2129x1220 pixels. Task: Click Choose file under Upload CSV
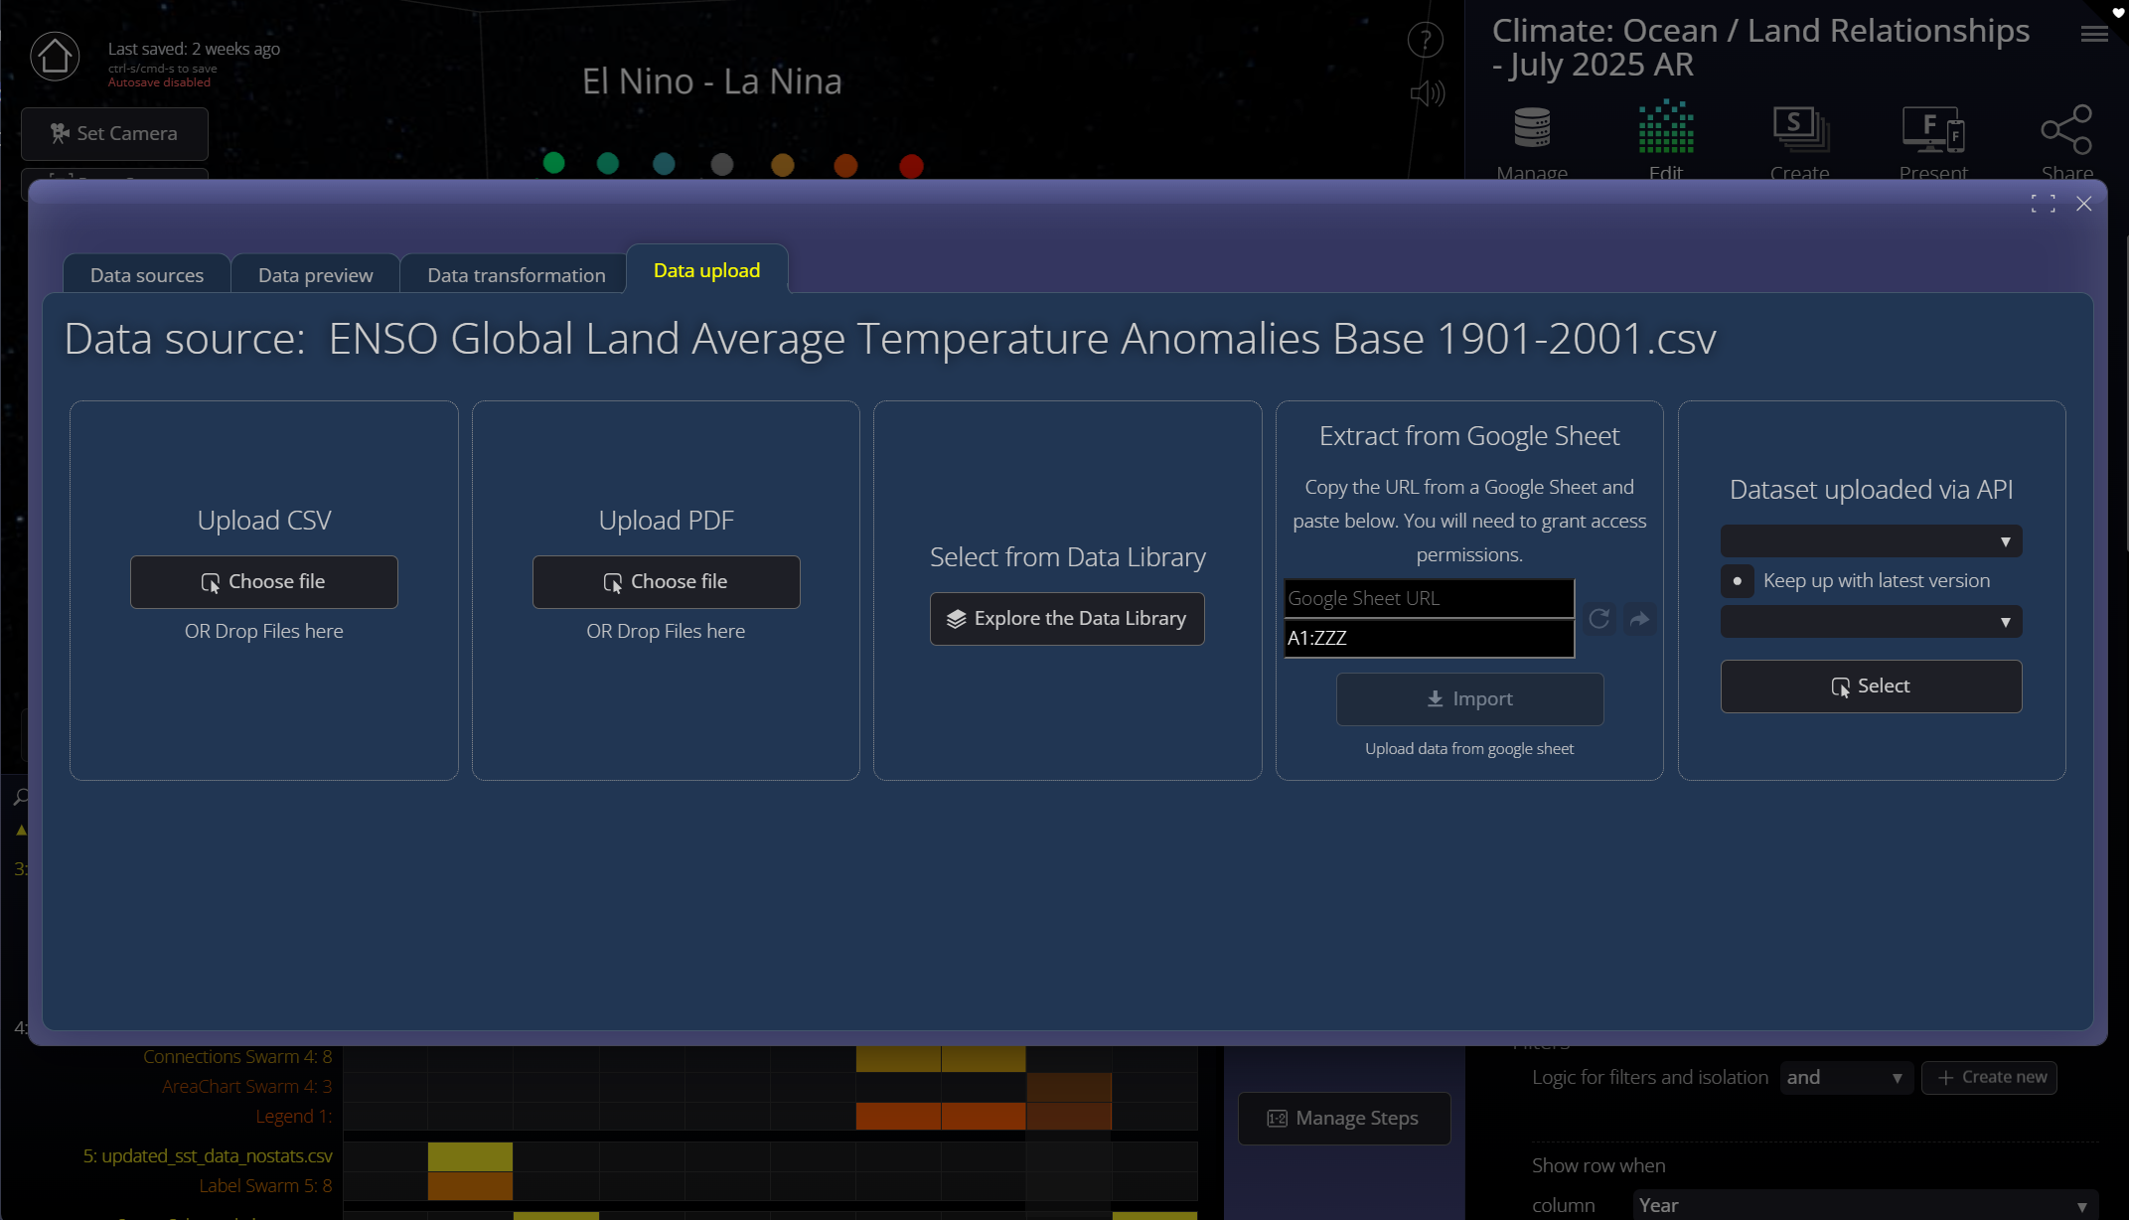[x=264, y=582]
